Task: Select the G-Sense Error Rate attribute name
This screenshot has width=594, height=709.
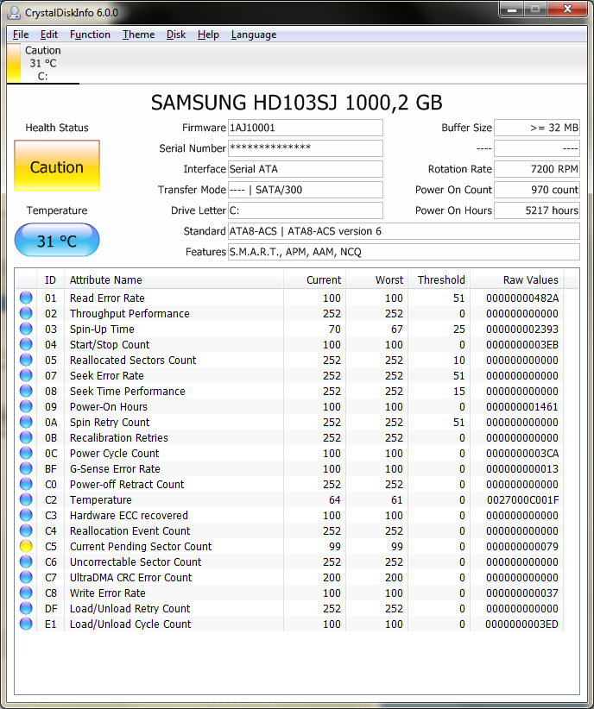Action: coord(115,469)
